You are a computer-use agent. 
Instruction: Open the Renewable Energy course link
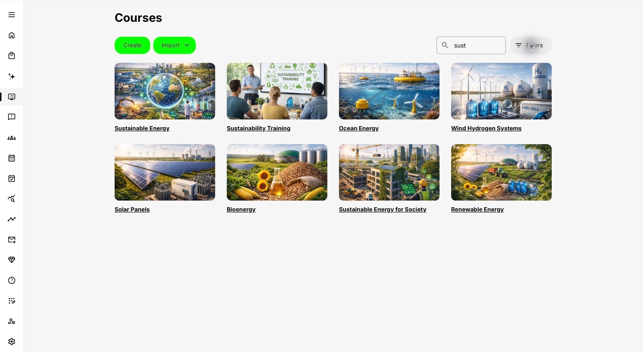tap(477, 209)
